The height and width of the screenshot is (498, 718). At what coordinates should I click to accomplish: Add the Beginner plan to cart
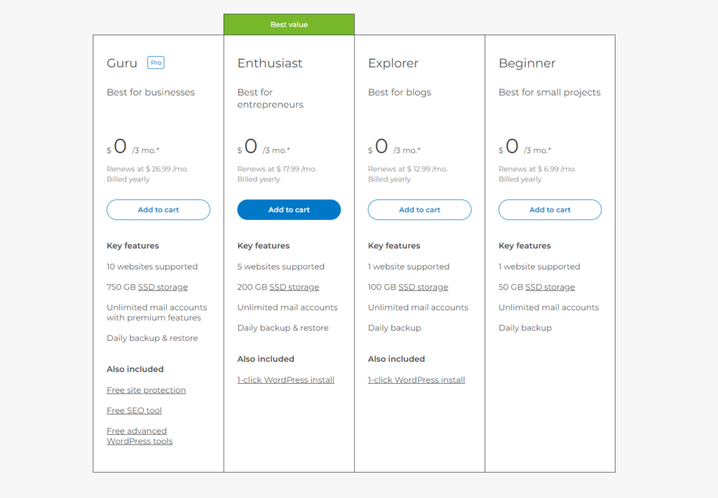click(550, 210)
